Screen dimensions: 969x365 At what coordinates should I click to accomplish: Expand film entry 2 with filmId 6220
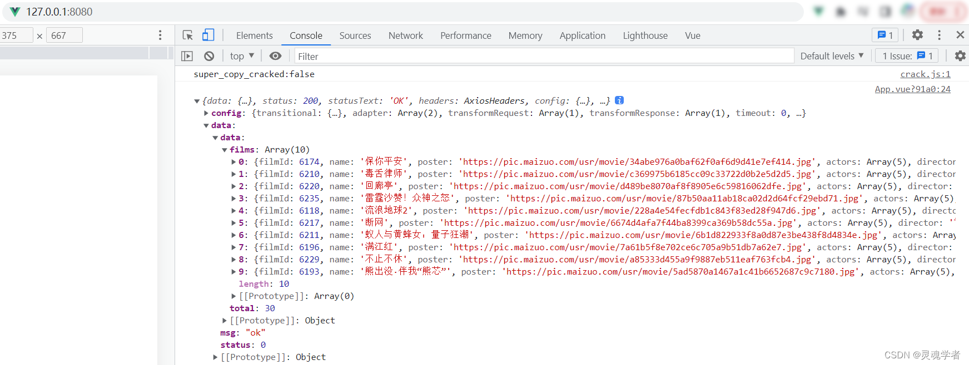[x=233, y=186]
